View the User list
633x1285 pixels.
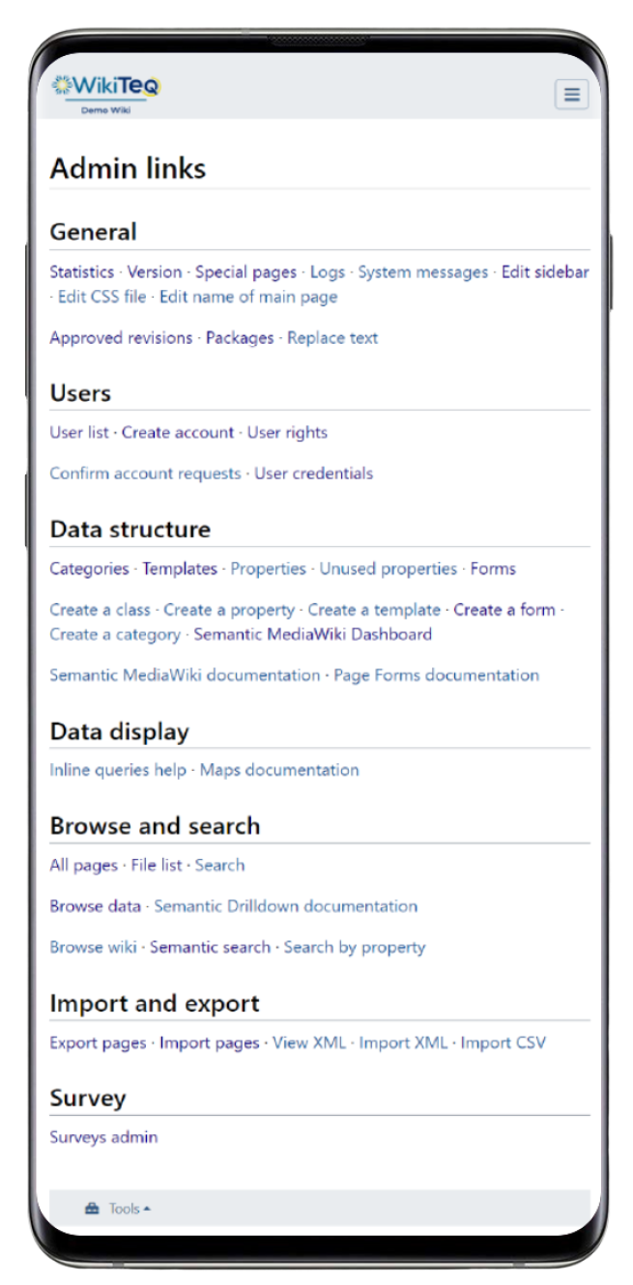tap(80, 432)
